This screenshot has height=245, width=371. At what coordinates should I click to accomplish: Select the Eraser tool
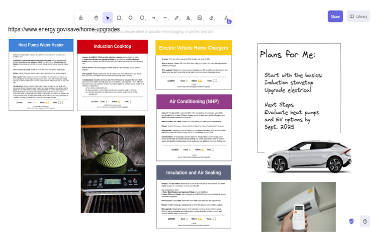[x=211, y=18]
